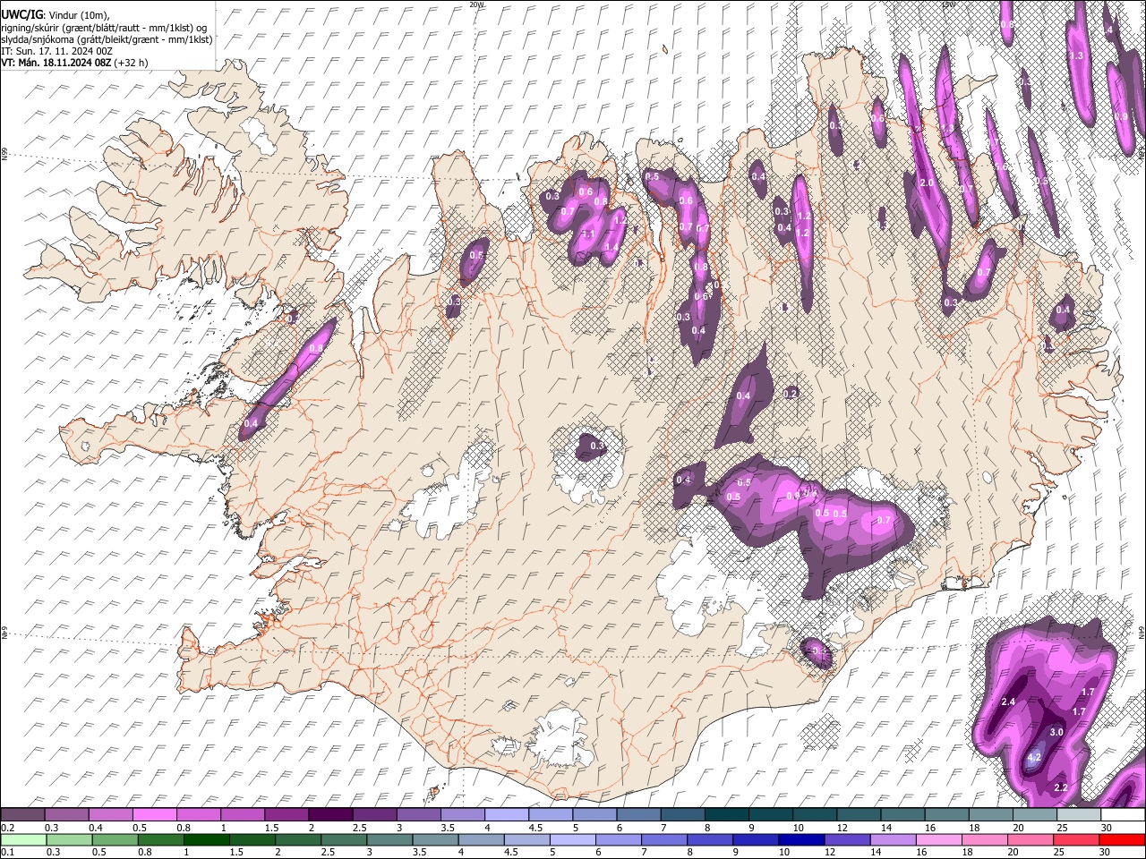The height and width of the screenshot is (859, 1146).
Task: Click the 'slydda/snjókoma' legend description line
Action: [x=107, y=39]
